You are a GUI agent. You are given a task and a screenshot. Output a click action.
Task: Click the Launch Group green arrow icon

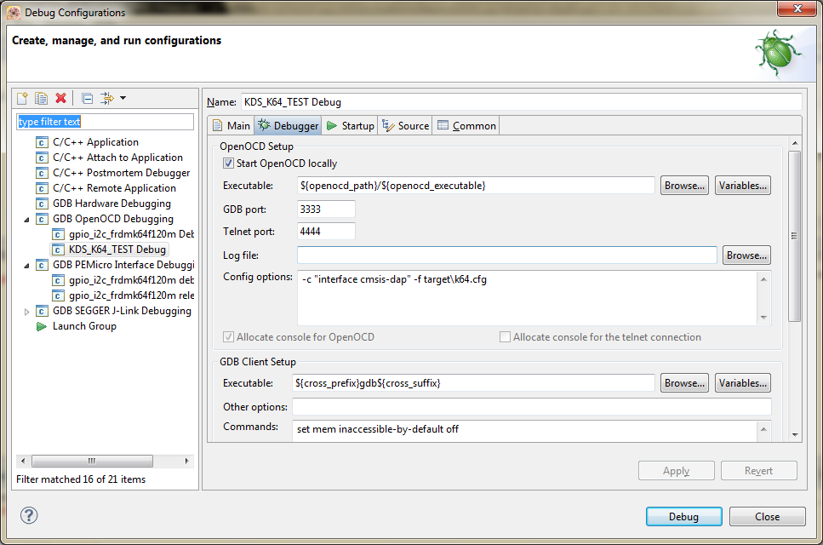42,327
